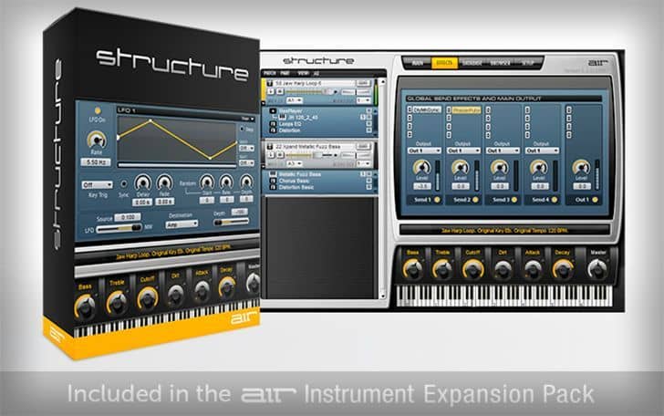Open the Send 2 Output dropdown
The image size is (664, 416).
tap(463, 151)
